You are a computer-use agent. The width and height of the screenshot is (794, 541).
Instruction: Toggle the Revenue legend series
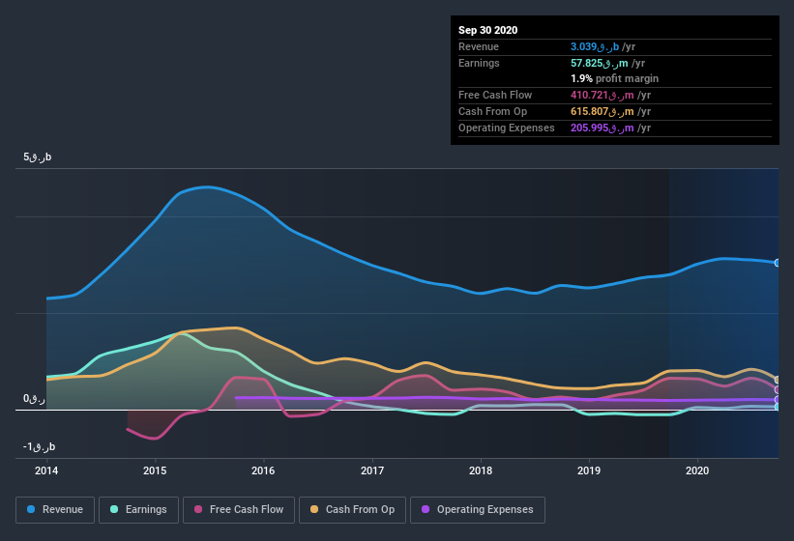55,509
